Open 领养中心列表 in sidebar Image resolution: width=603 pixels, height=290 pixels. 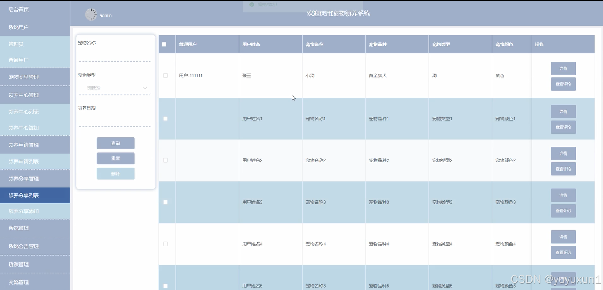35,112
